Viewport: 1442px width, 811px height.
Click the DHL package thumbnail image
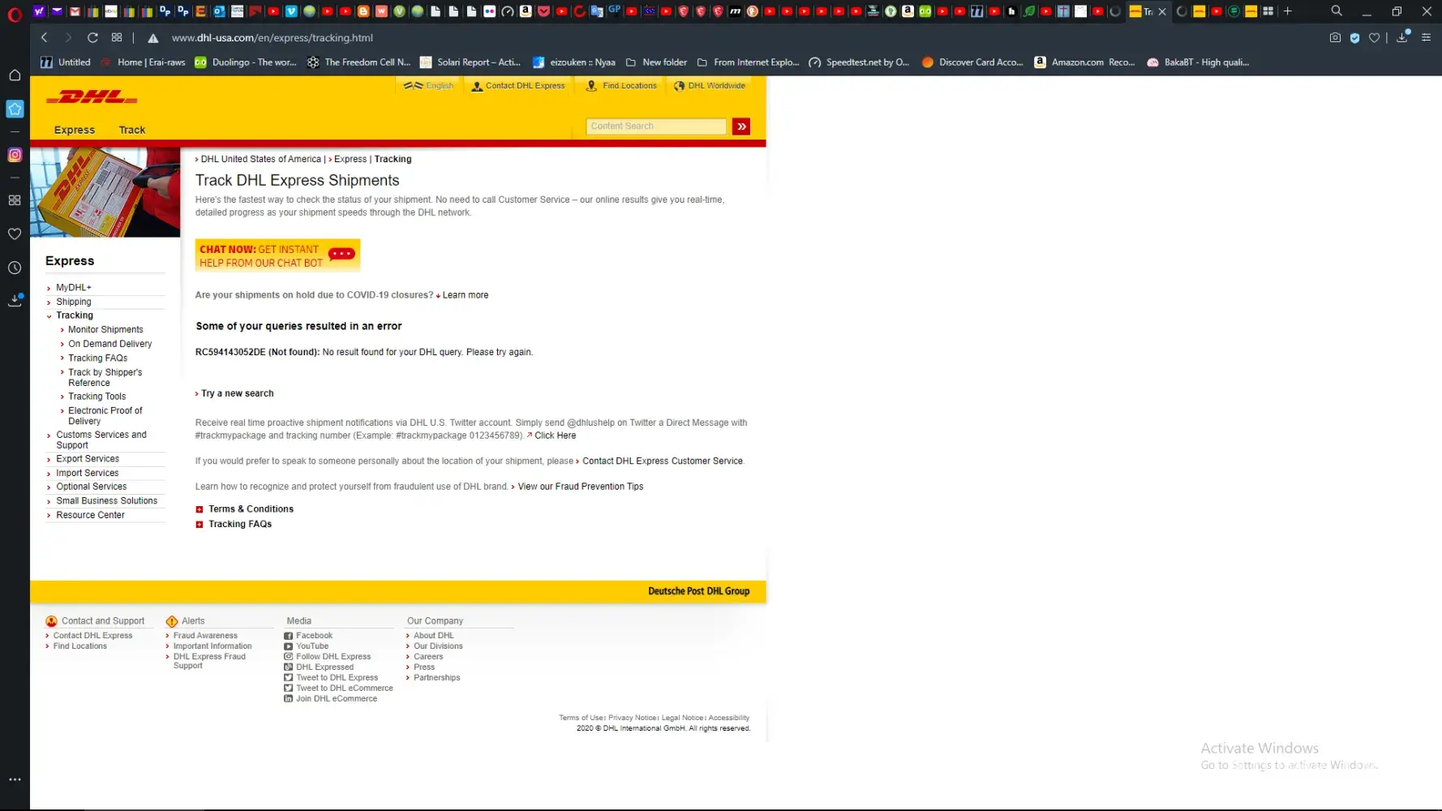click(x=105, y=192)
